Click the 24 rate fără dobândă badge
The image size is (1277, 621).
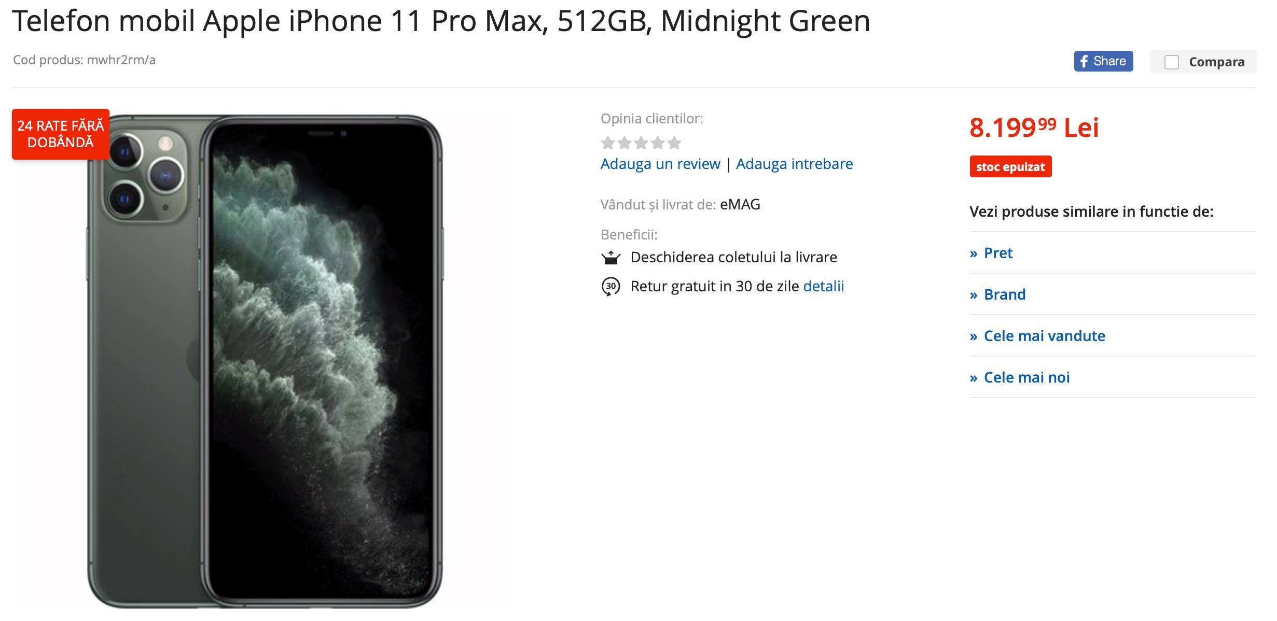(61, 134)
